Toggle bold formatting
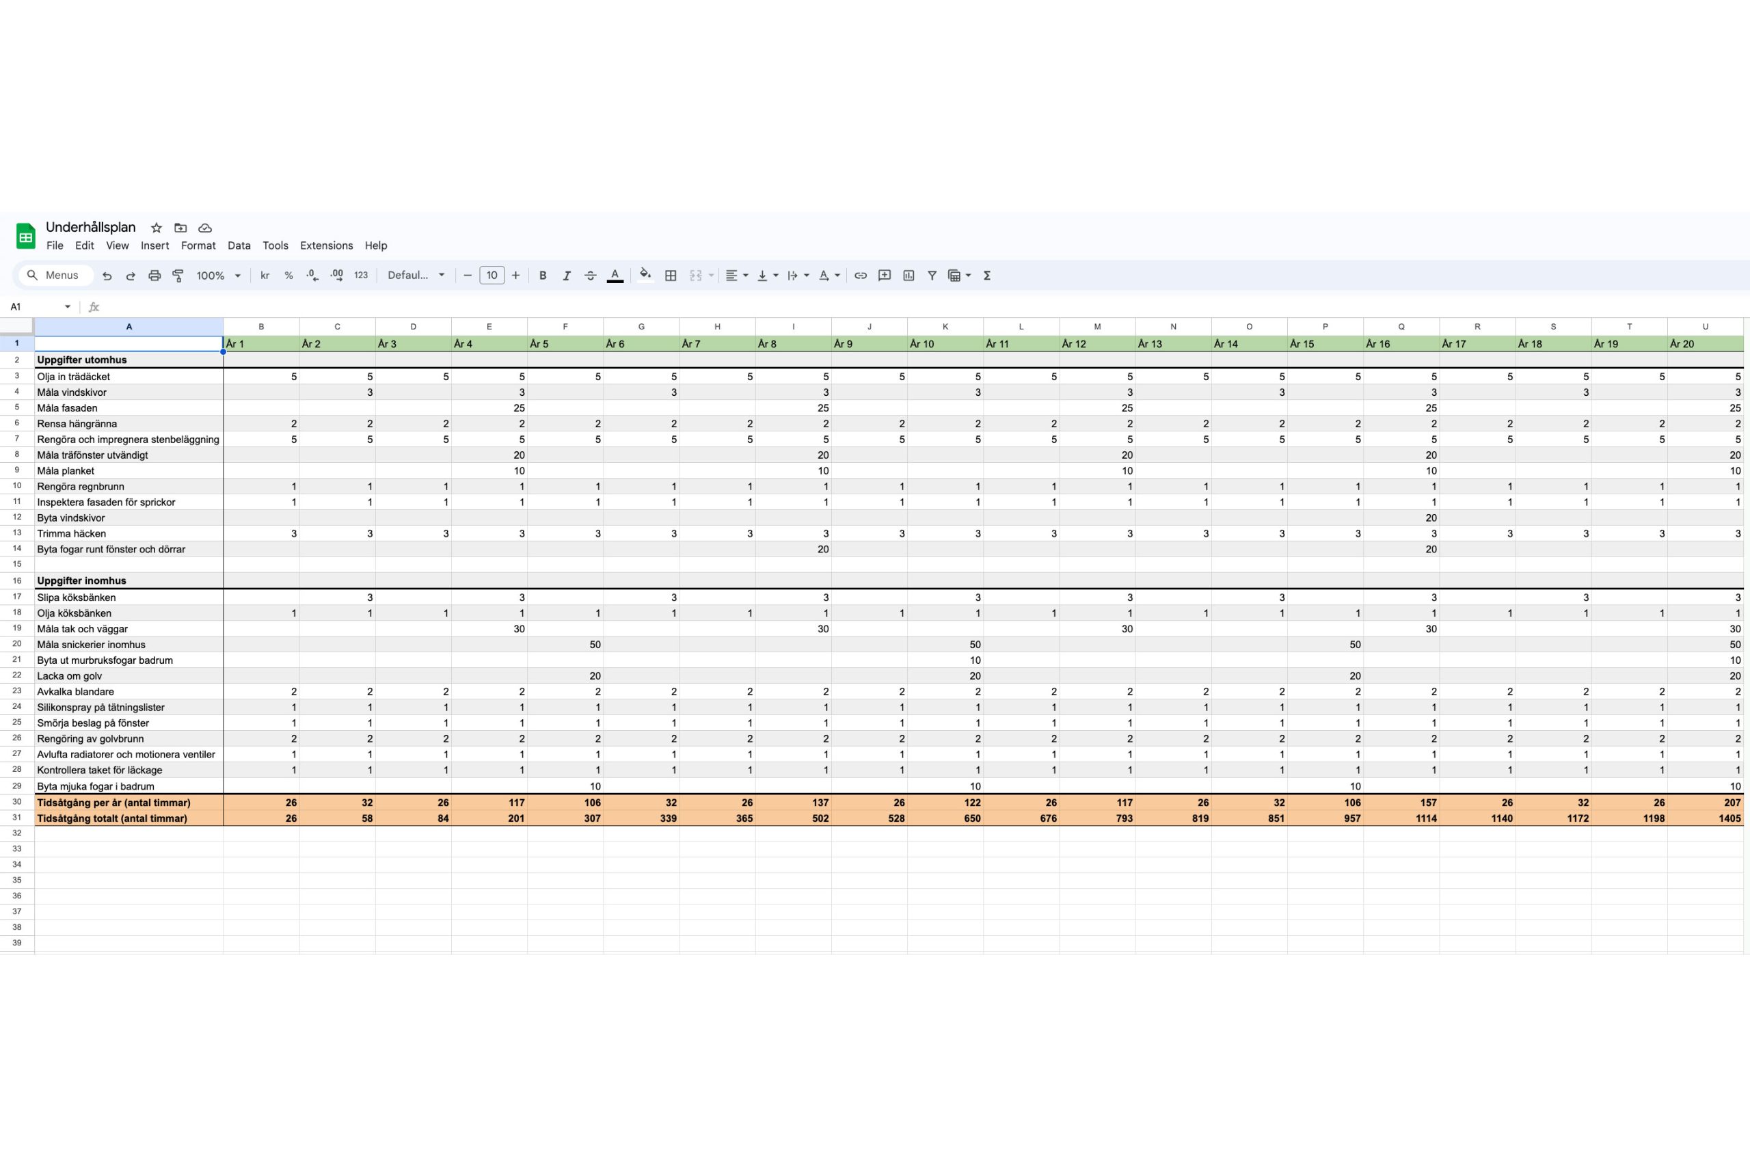 coord(542,276)
